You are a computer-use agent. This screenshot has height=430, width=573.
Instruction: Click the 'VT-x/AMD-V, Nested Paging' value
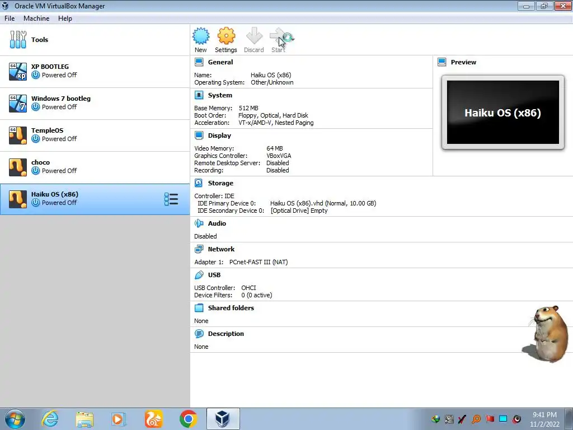coord(276,123)
